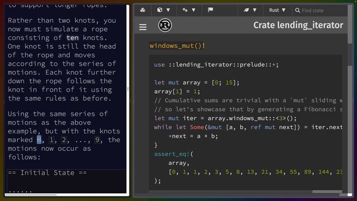Open the hamburger sidebar menu
This screenshot has width=357, height=201.
pyautogui.click(x=143, y=27)
